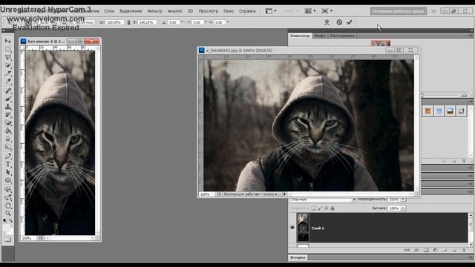Toggle lock position cross icon
Image resolution: width=475 pixels, height=267 pixels.
pos(327,208)
